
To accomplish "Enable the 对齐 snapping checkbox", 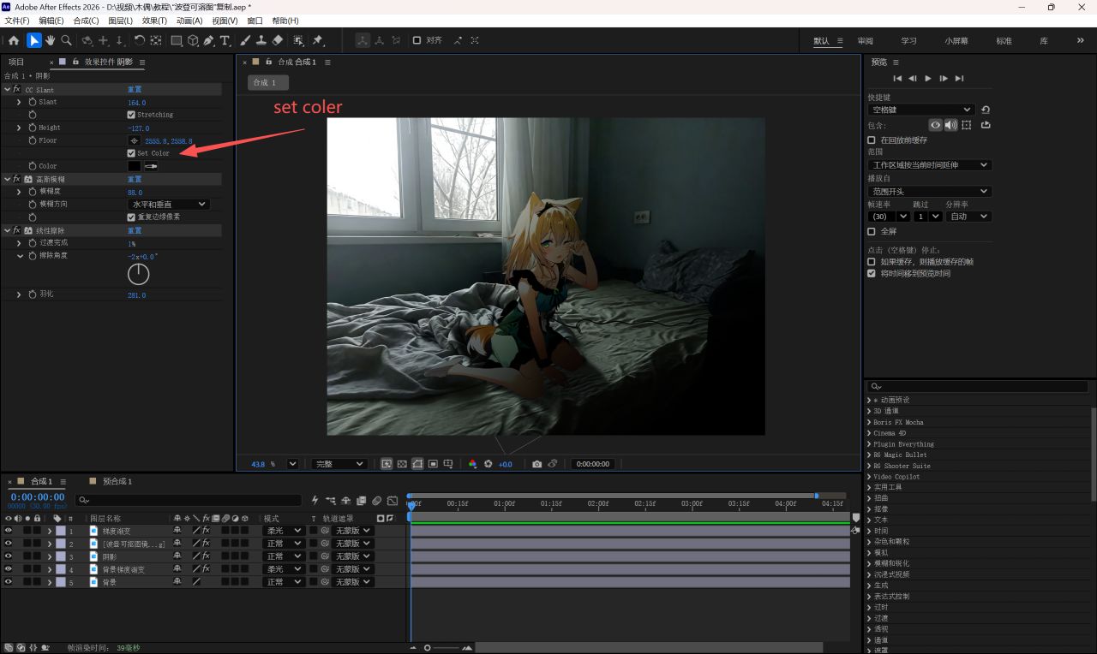I will [x=417, y=40].
